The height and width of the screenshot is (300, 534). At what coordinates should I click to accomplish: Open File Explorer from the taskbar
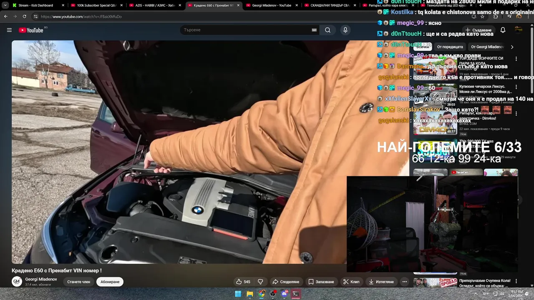[249, 294]
